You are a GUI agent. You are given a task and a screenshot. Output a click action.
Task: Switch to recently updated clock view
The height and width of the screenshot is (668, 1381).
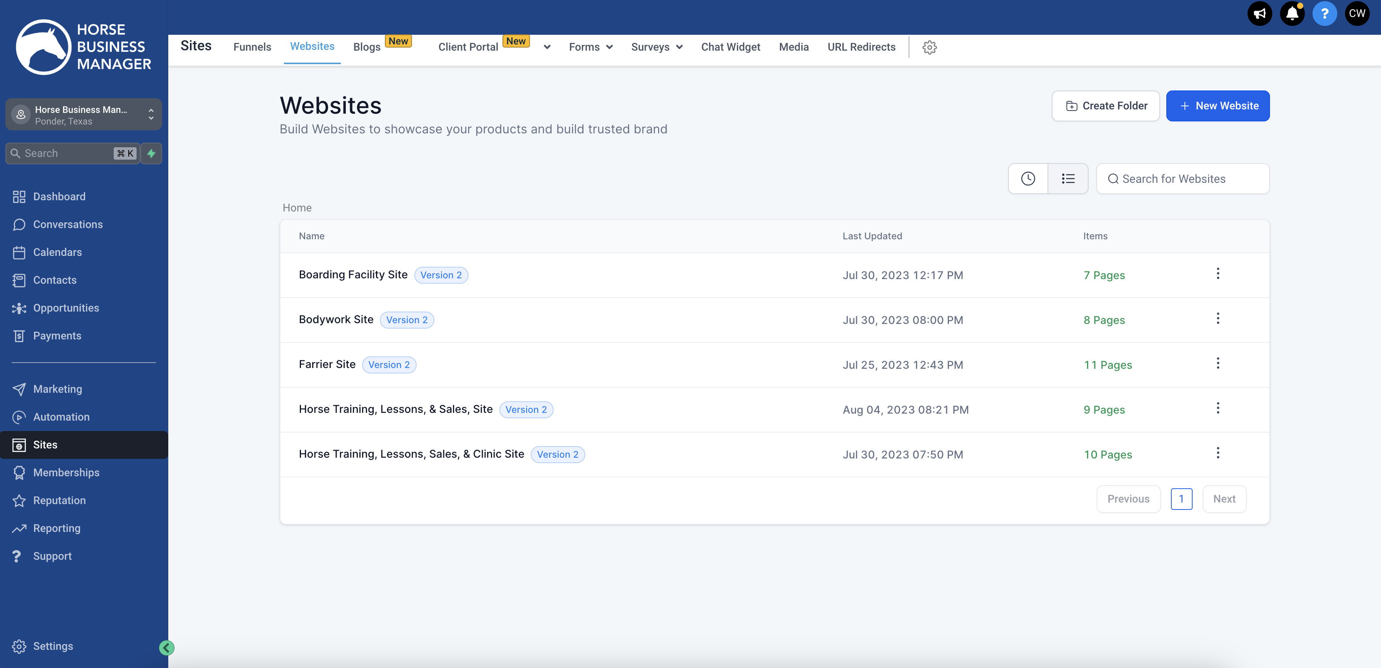point(1028,178)
